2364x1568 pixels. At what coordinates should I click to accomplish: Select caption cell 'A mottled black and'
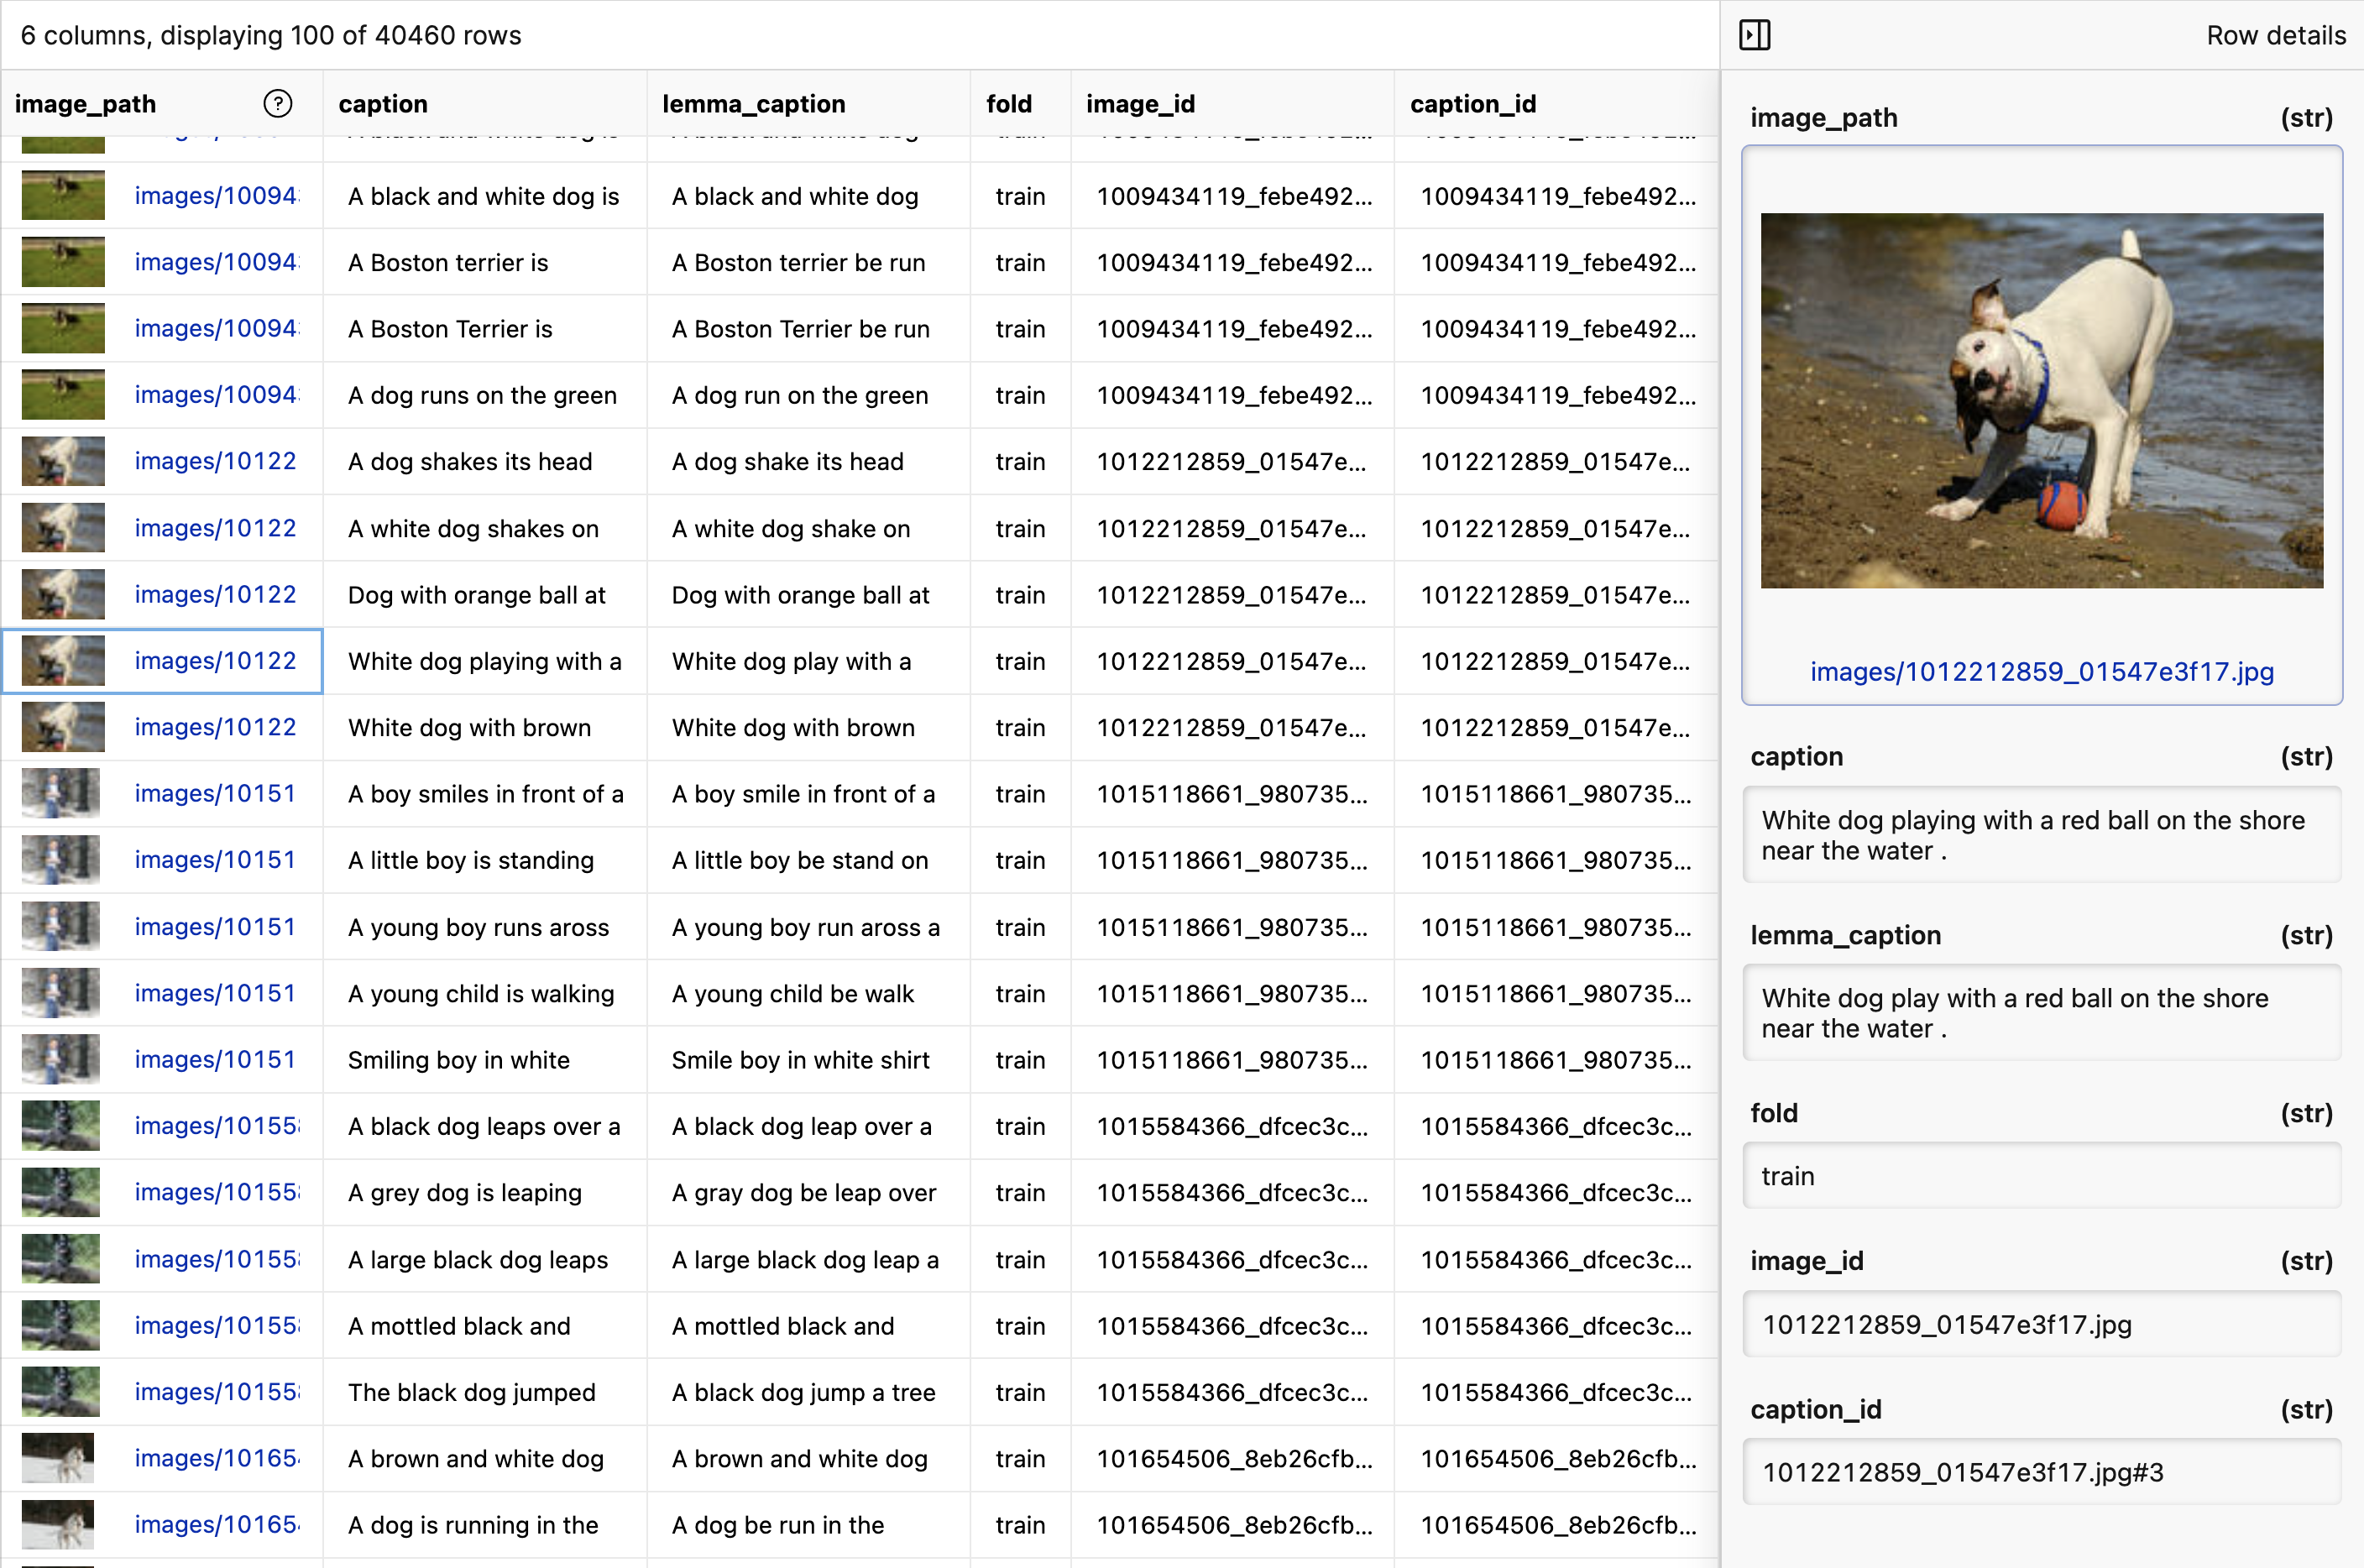click(x=485, y=1325)
